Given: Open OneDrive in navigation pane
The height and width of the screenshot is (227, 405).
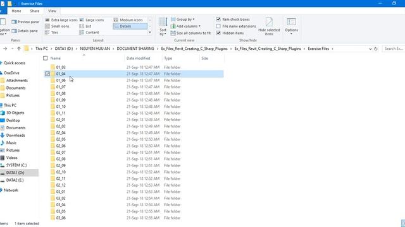Looking at the screenshot, I should (x=11, y=73).
